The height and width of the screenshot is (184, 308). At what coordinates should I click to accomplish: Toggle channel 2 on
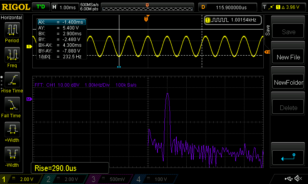pos(65,179)
